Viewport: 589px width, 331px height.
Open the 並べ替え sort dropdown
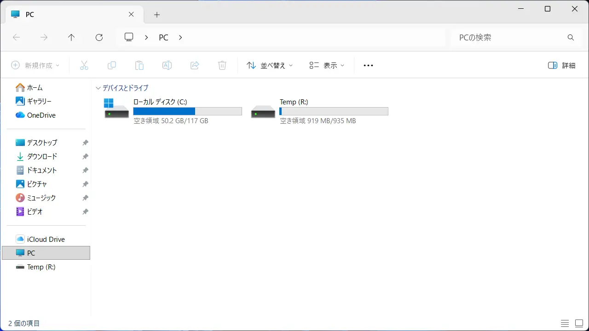[270, 65]
